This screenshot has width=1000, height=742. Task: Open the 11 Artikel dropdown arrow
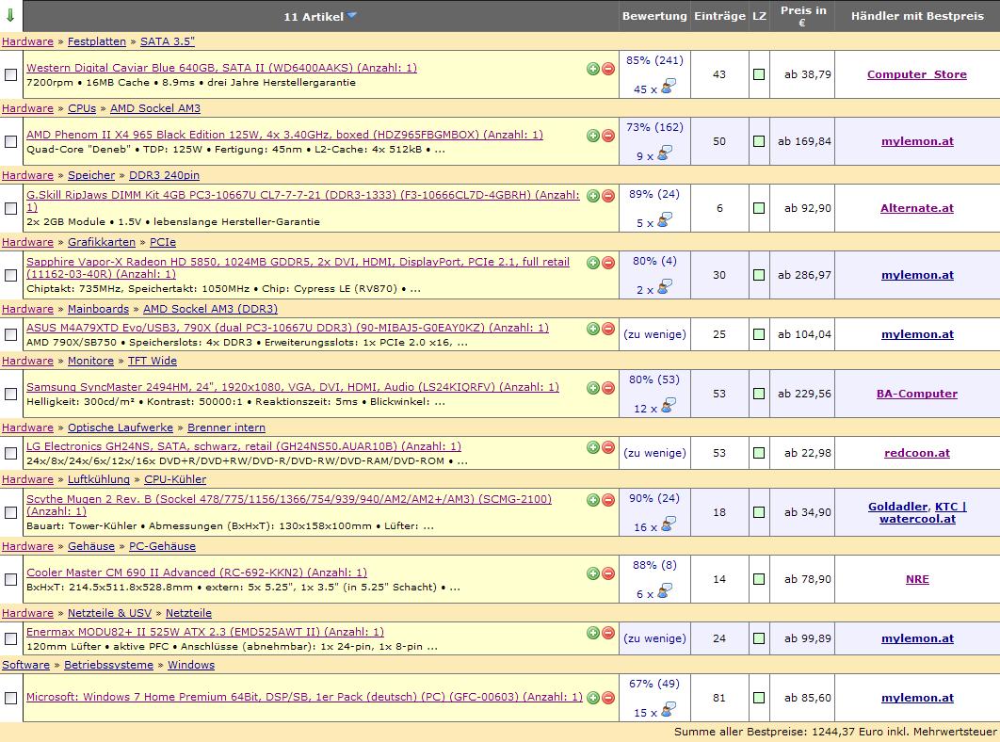[x=352, y=16]
